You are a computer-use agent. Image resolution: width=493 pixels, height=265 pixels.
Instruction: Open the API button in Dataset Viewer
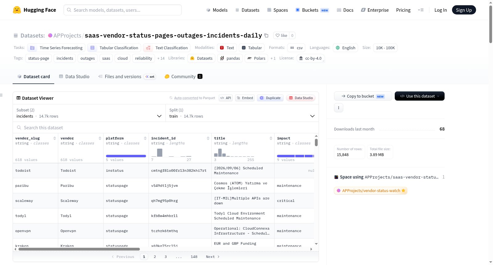(226, 98)
